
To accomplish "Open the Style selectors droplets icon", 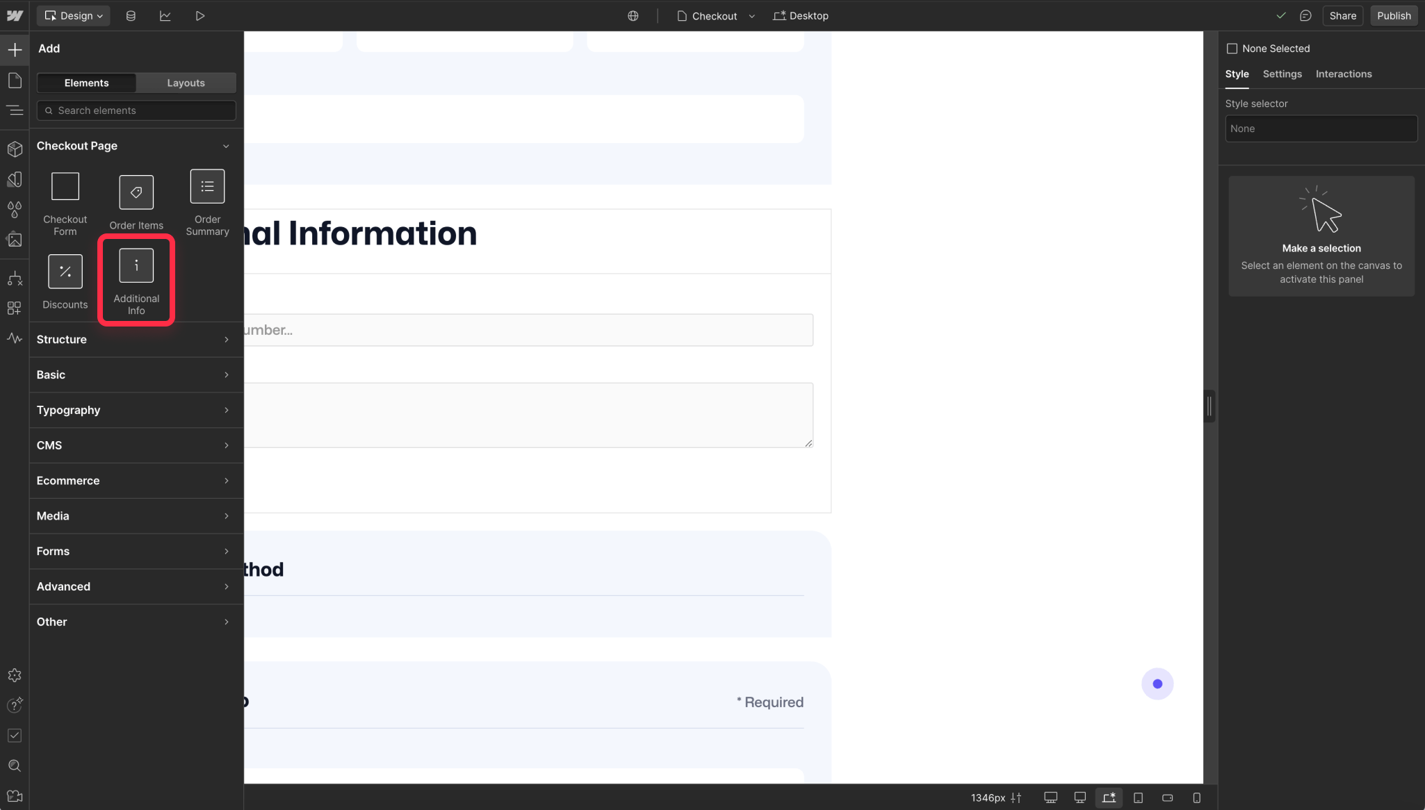I will (15, 209).
